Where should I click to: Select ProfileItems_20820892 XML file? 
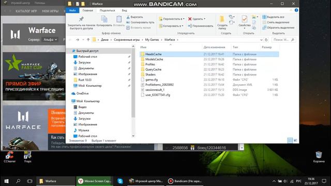pos(159,85)
